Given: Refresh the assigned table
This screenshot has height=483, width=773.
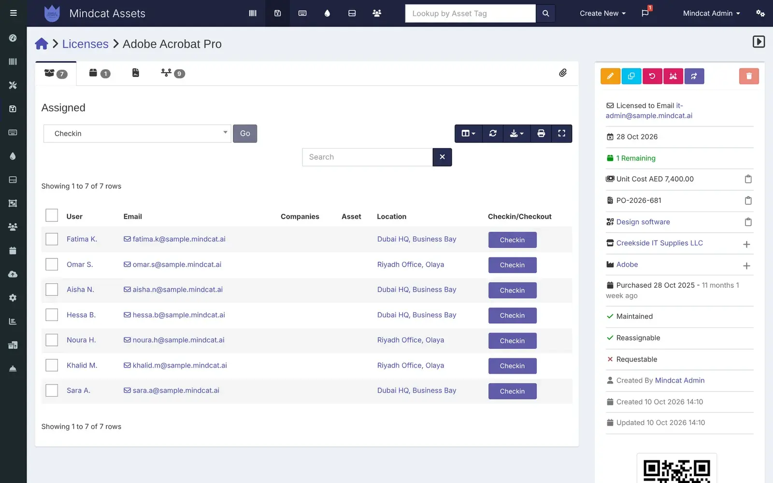Looking at the screenshot, I should [x=493, y=133].
